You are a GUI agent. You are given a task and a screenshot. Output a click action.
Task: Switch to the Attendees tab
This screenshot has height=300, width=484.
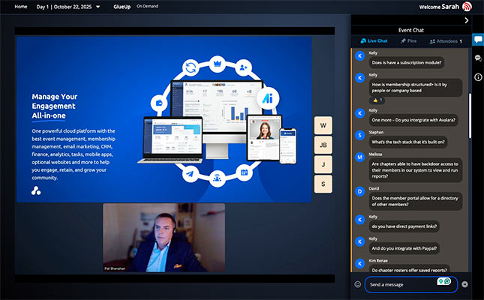coord(446,41)
